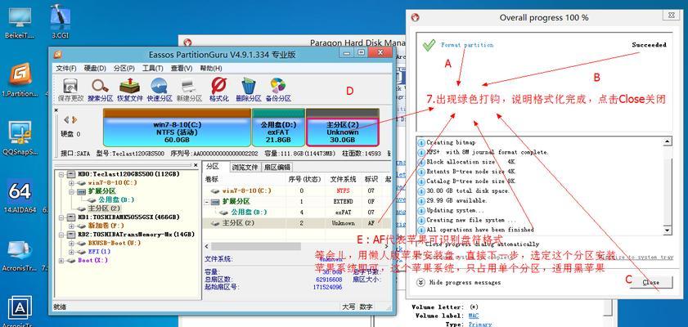The height and width of the screenshot is (327, 688).
Task: Open the 查看(V) menu
Action: (182, 69)
